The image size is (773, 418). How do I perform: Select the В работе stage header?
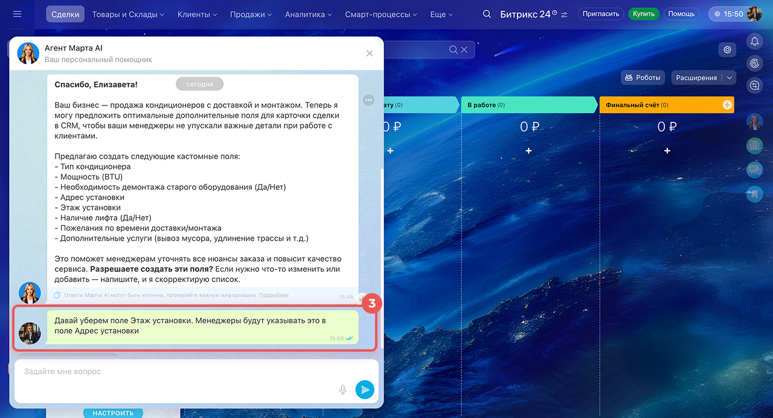point(529,105)
